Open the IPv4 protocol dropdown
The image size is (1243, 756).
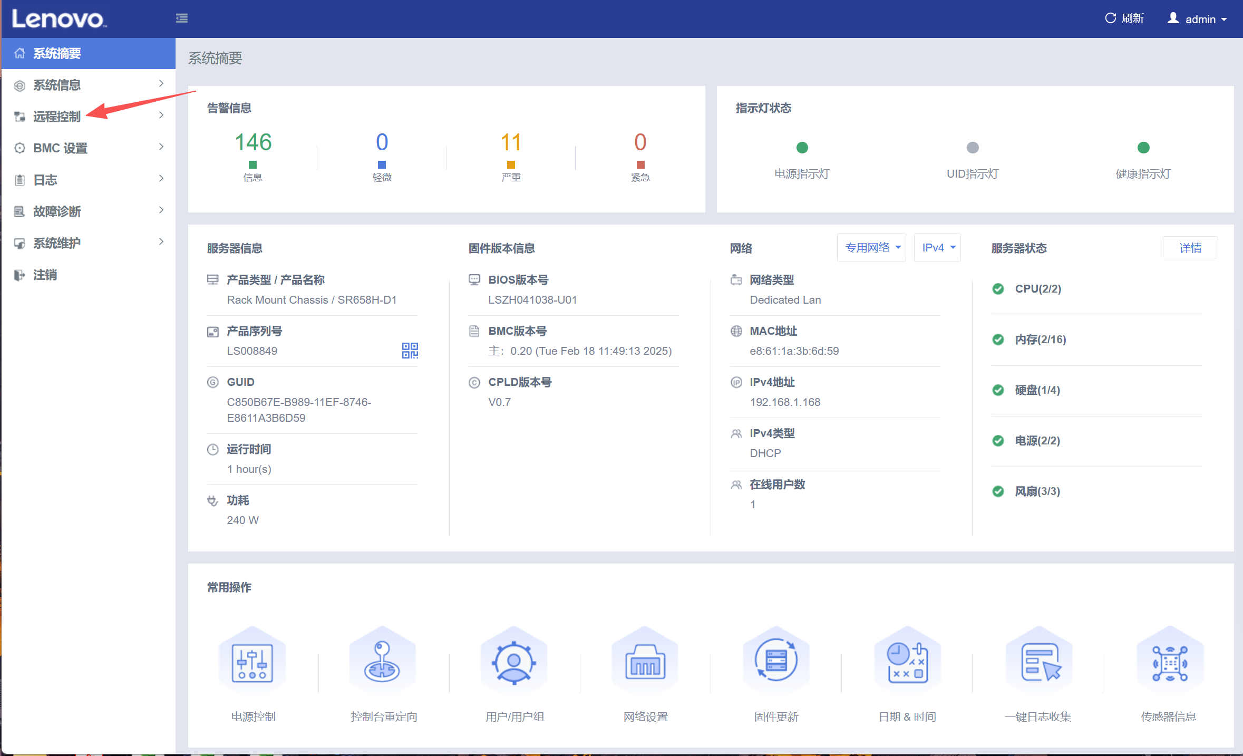(x=938, y=248)
